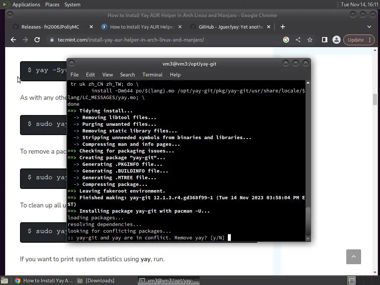This screenshot has height=285, width=380.
Task: Click workspace switcher in bottom panel
Action: pyautogui.click(x=352, y=281)
